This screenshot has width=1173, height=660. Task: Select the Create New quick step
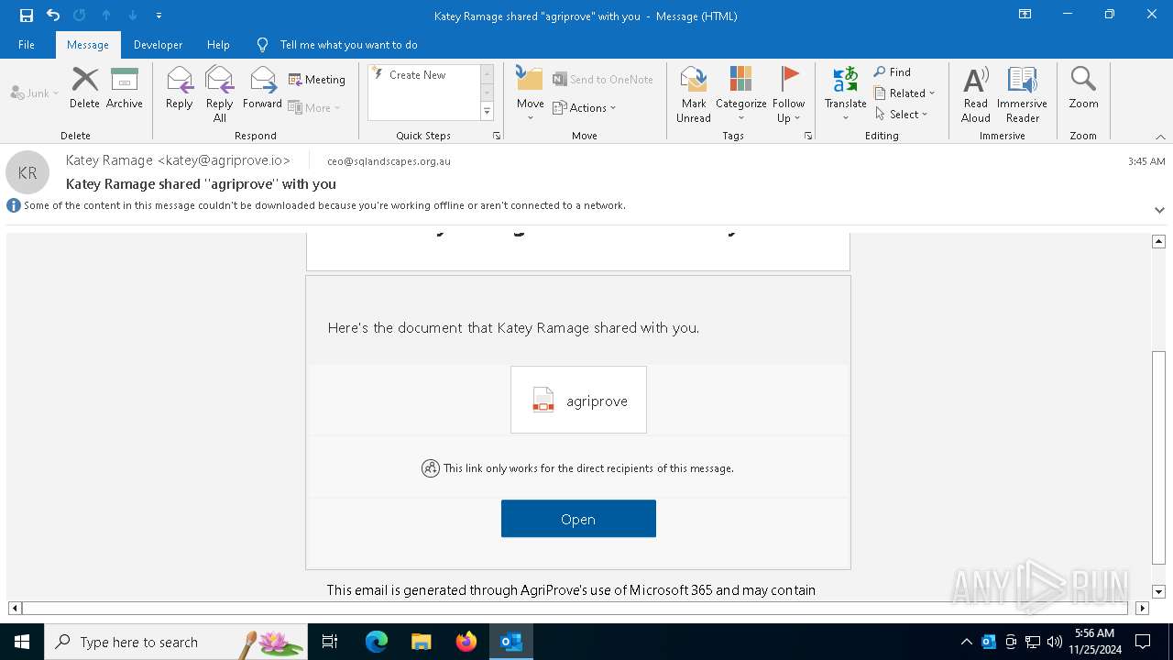pyautogui.click(x=423, y=75)
